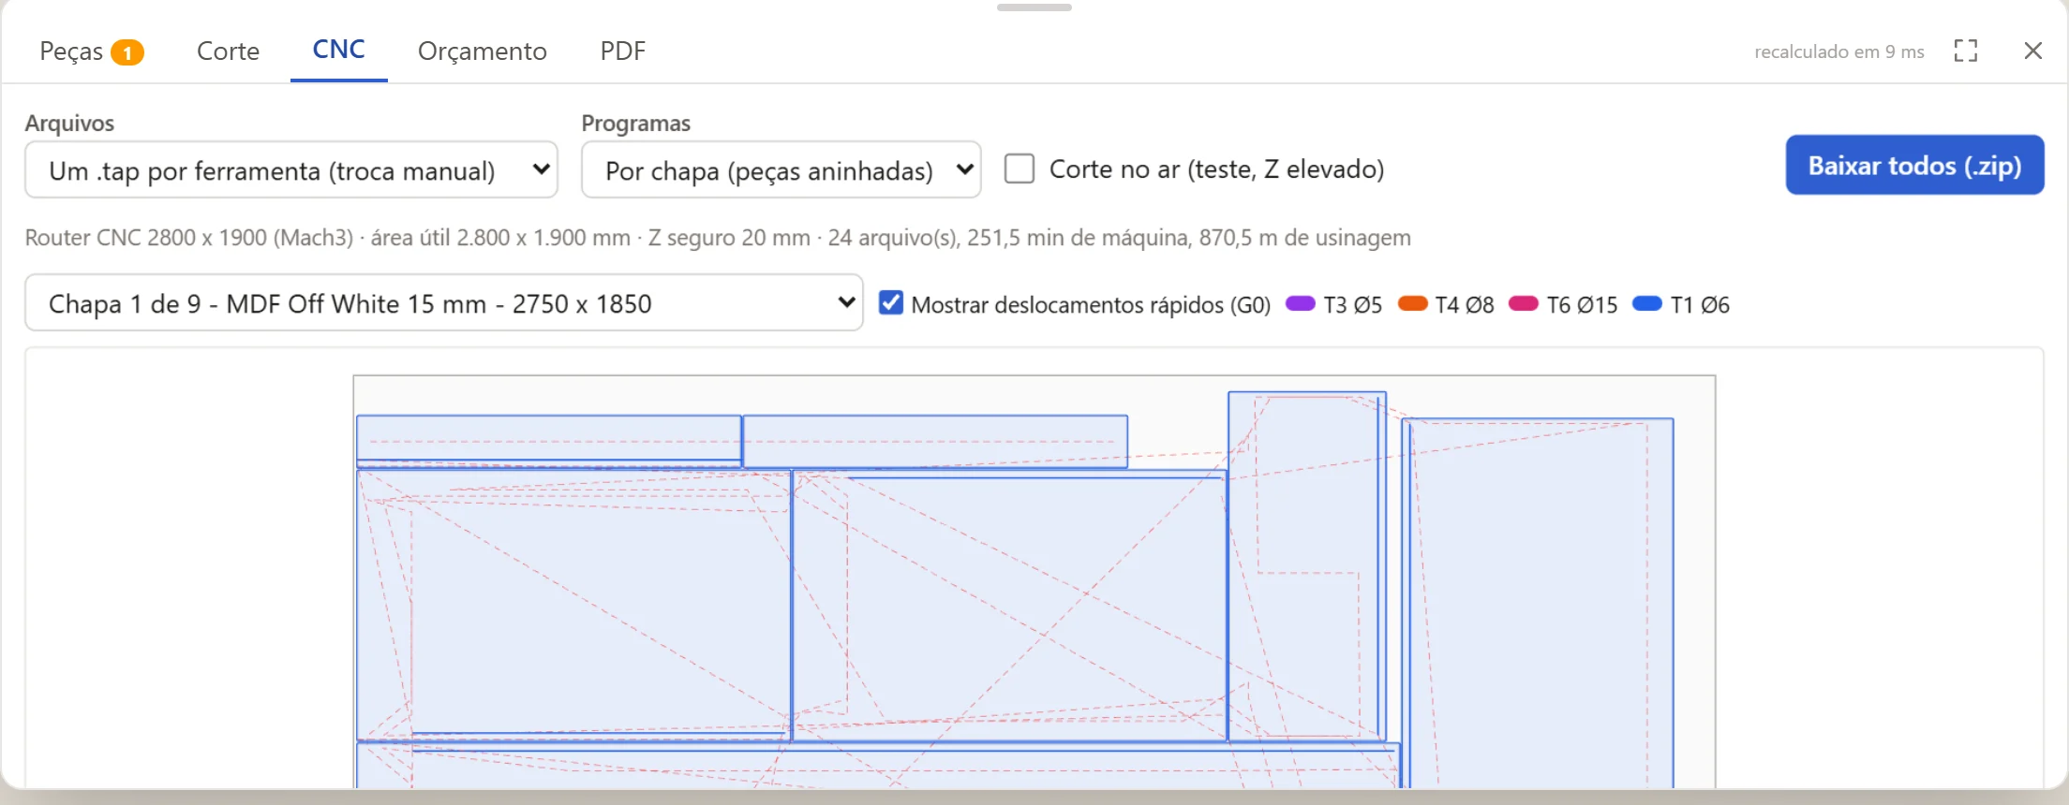Click the 'Corte no ar (teste, Z elevado)' label
Screen dimensions: 2069x805
(1216, 169)
